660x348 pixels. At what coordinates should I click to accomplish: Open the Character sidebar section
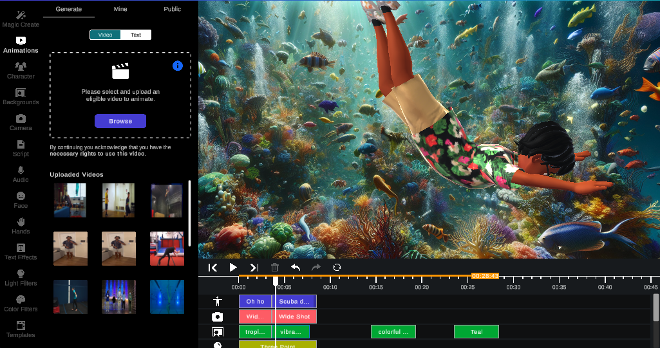coord(21,70)
